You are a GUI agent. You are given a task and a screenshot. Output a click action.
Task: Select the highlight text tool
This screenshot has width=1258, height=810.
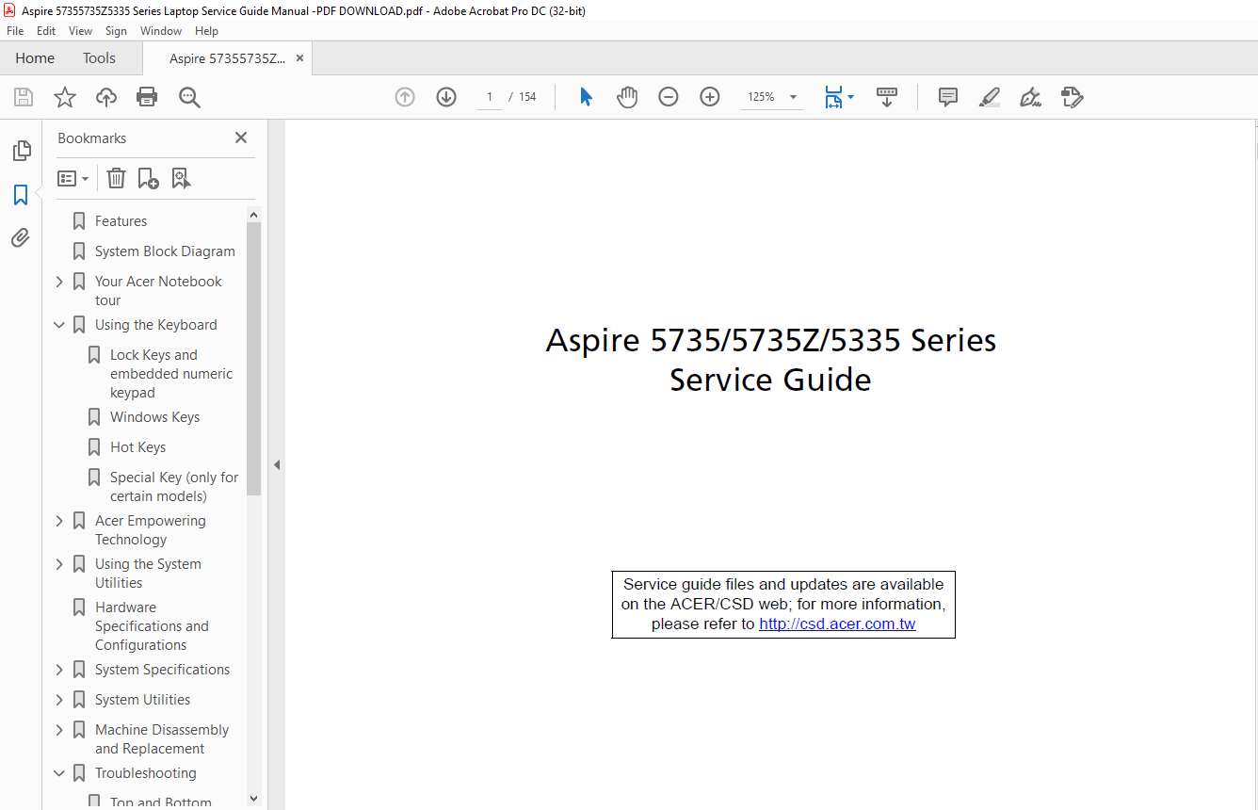pyautogui.click(x=990, y=97)
